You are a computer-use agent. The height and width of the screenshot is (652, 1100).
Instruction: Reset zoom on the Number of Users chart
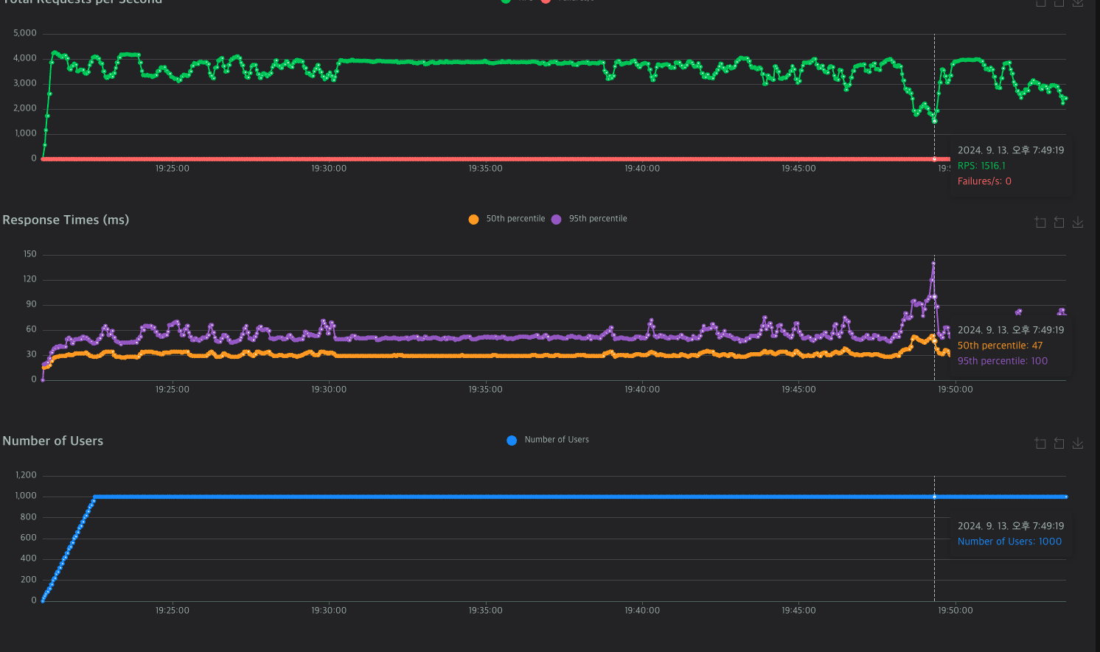point(1059,444)
